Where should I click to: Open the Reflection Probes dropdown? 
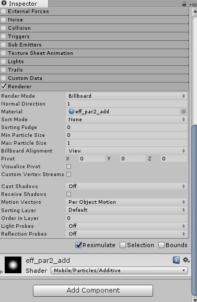[x=126, y=234]
